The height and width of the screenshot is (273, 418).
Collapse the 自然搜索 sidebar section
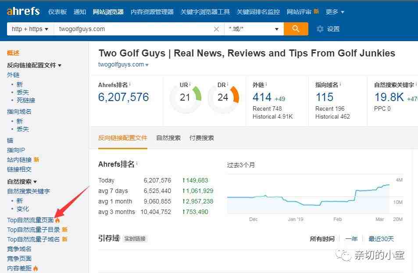tap(22, 182)
